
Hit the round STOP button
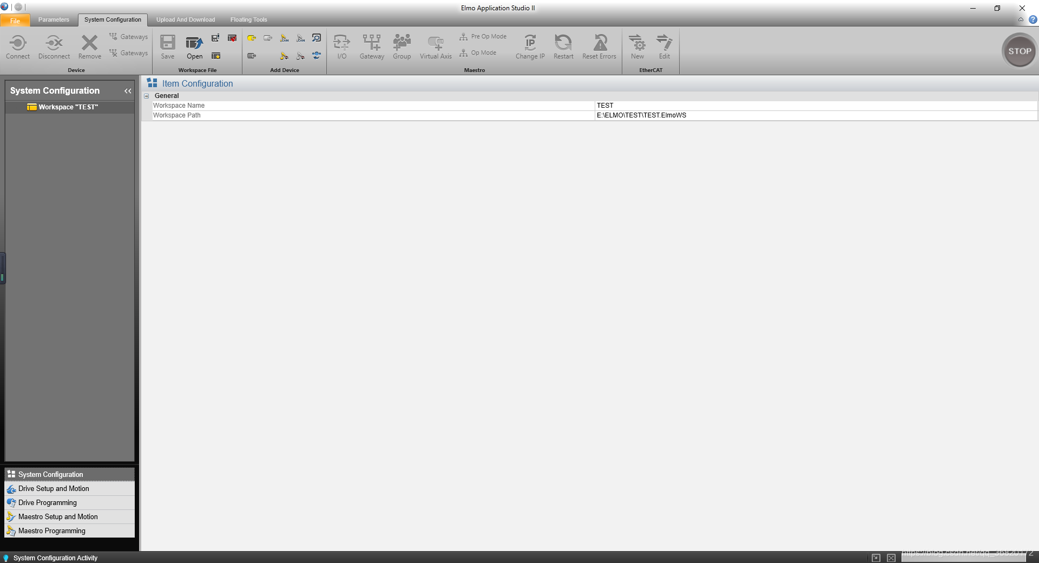(1020, 51)
